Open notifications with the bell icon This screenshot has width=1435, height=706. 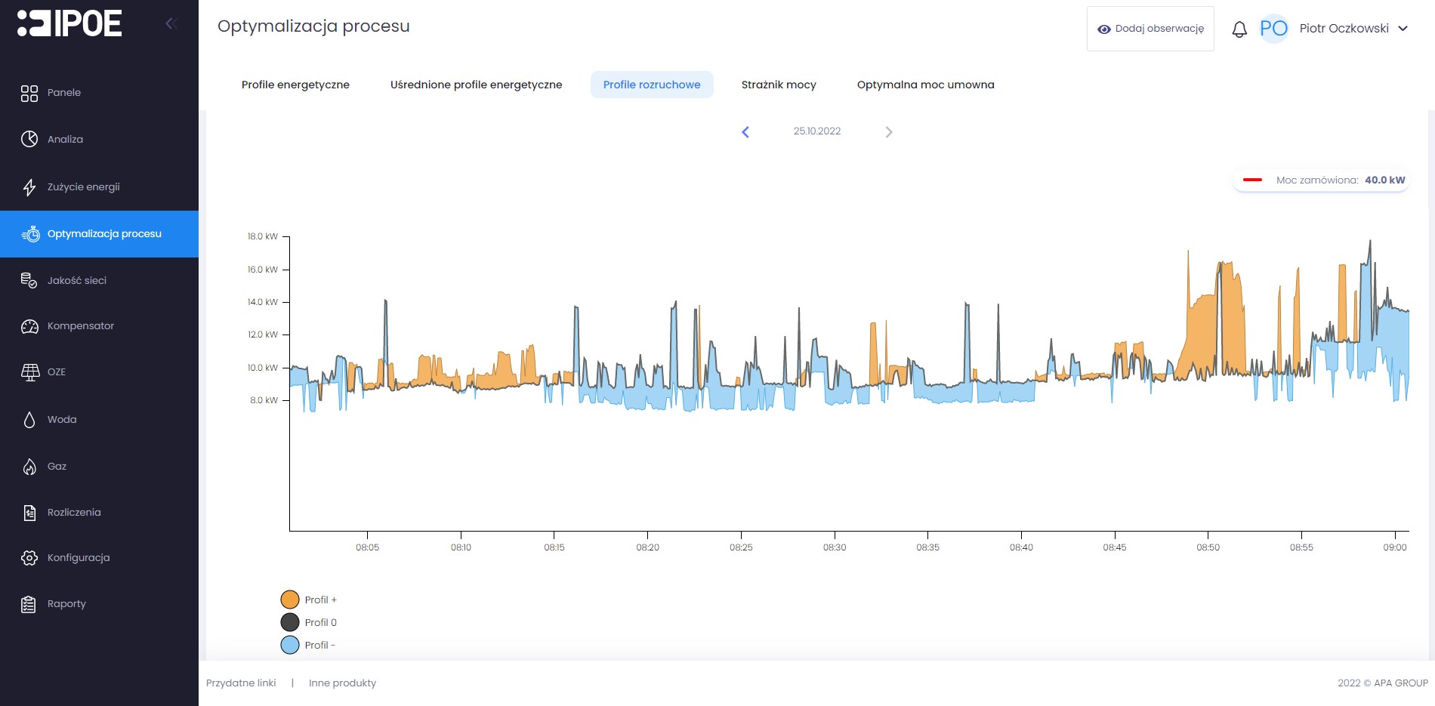point(1239,29)
